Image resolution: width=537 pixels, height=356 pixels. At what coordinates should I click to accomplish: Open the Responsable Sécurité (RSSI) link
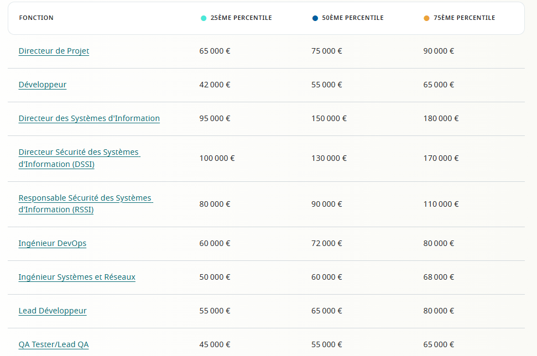point(85,203)
